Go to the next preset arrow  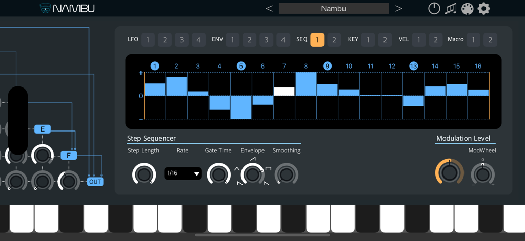click(398, 9)
